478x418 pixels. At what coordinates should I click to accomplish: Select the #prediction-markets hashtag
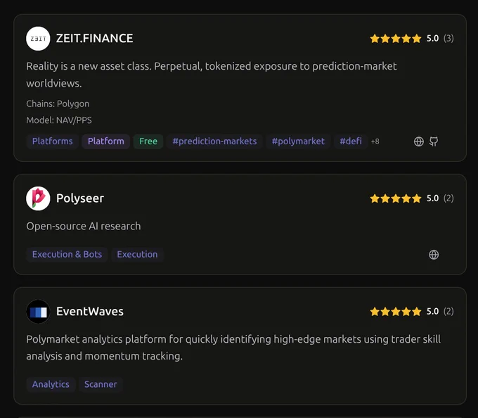[214, 141]
